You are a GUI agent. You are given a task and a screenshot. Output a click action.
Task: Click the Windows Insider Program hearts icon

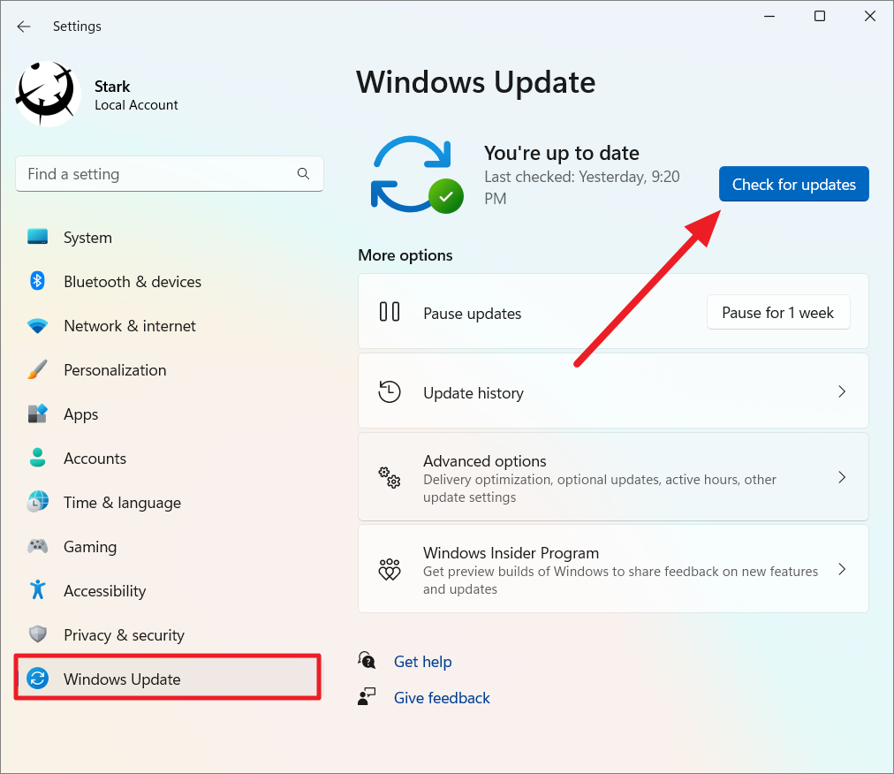390,569
